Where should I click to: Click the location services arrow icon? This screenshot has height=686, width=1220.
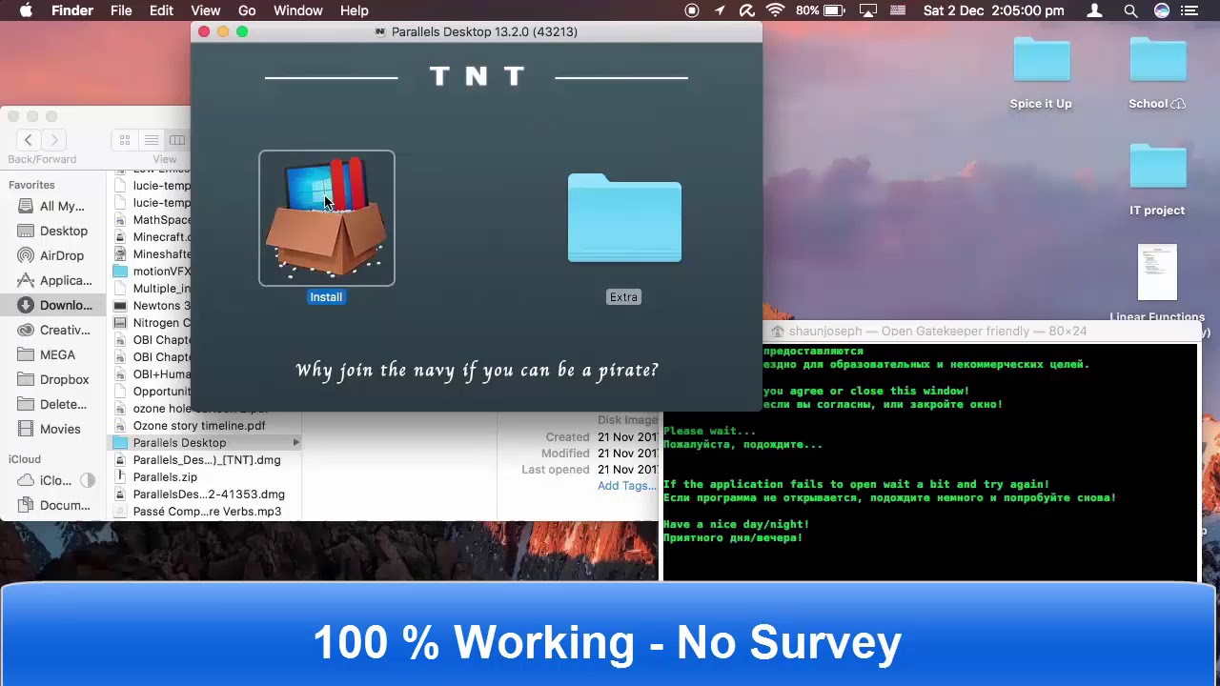pyautogui.click(x=720, y=10)
